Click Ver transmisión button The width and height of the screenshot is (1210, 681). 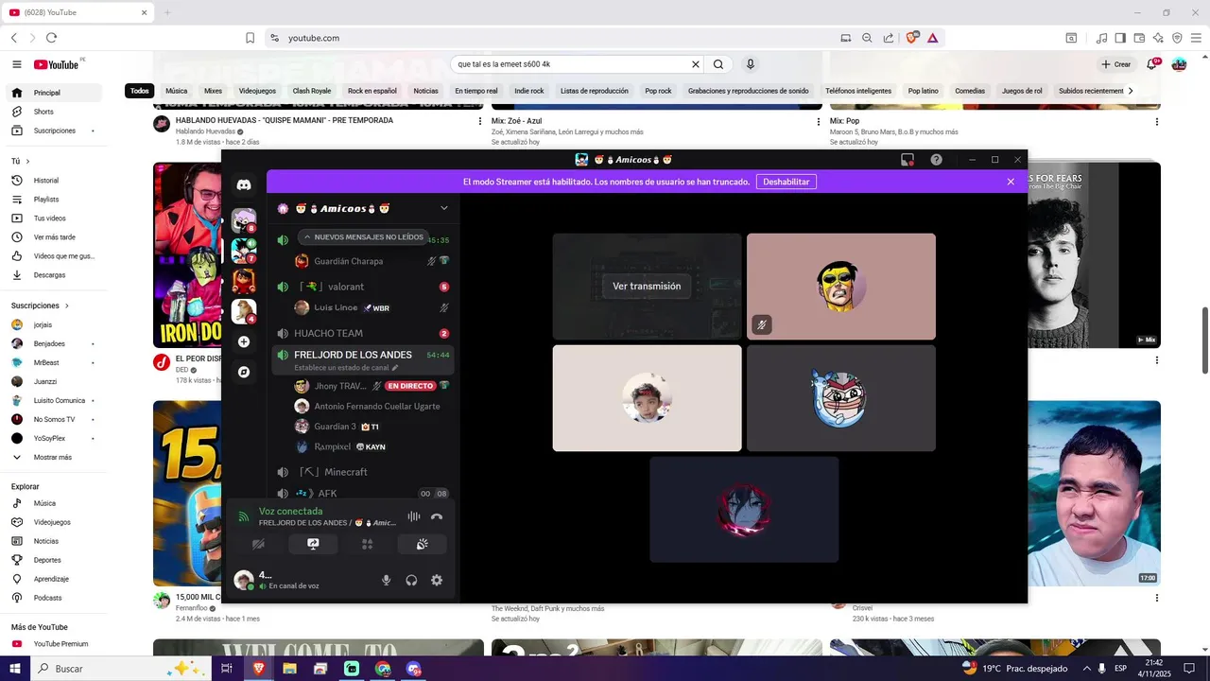647,286
